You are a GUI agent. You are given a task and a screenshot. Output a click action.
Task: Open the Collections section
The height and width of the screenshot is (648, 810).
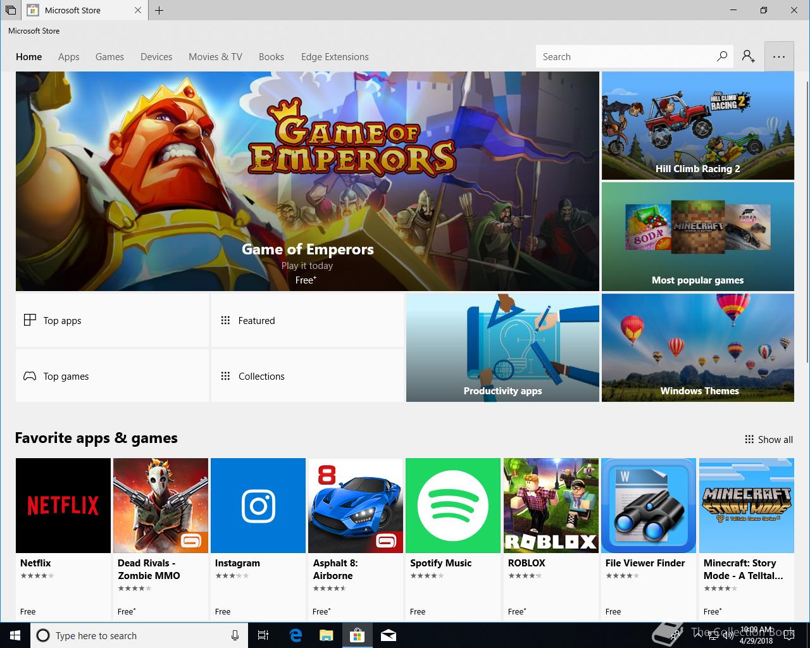[x=308, y=376]
